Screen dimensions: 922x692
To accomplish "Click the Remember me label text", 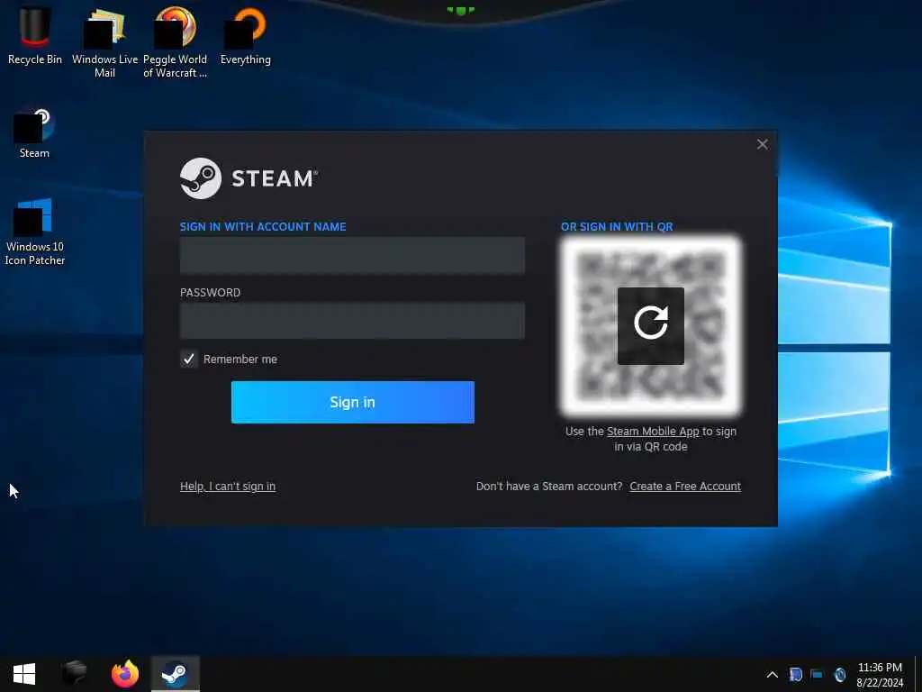I will click(x=240, y=359).
